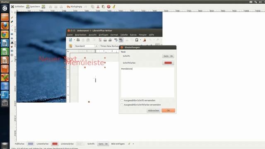Launch Chrome from the Ubuntu dock

tap(5, 34)
